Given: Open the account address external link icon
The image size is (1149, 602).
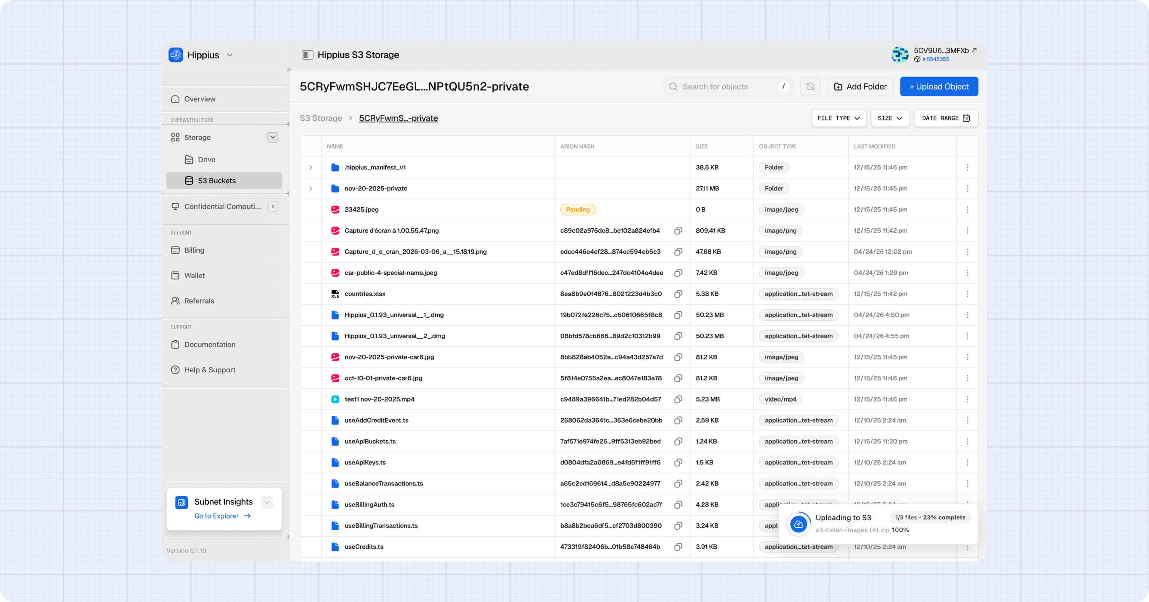Looking at the screenshot, I should click(974, 51).
